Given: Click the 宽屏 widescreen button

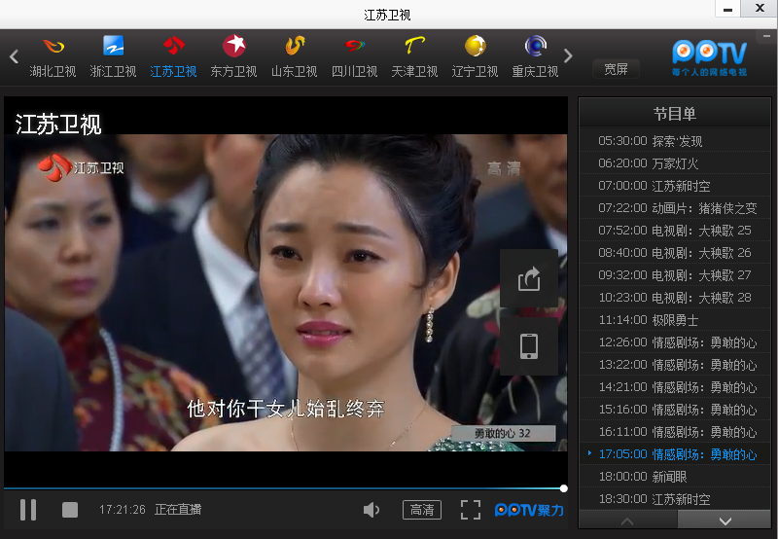Looking at the screenshot, I should (616, 69).
